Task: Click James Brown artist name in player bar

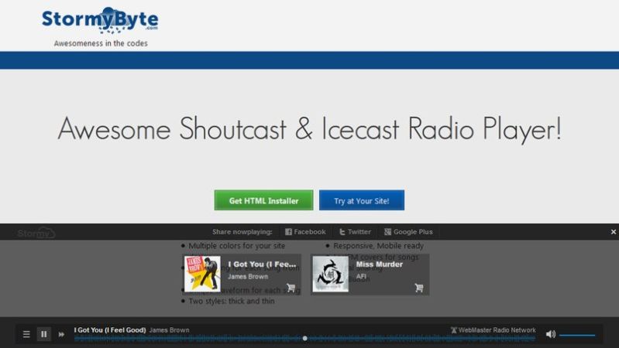Action: click(170, 330)
